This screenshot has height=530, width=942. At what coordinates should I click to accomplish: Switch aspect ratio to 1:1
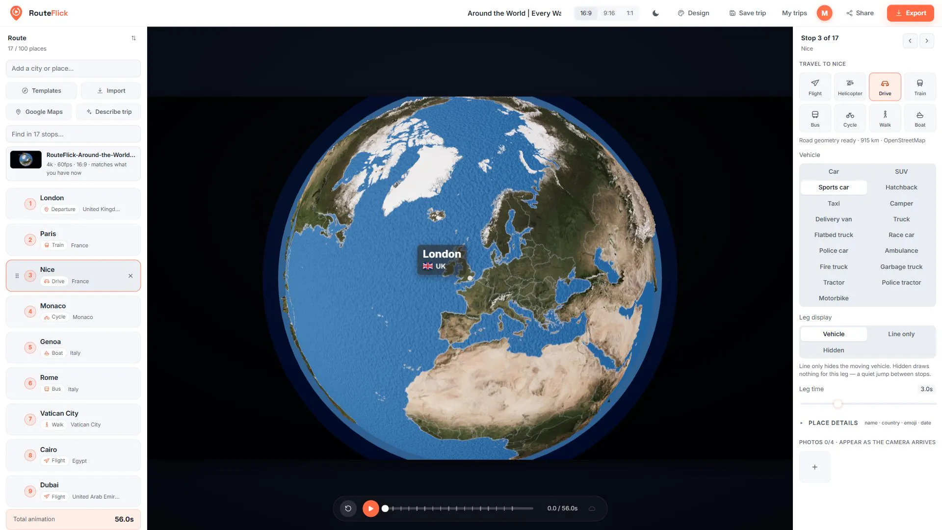[630, 13]
